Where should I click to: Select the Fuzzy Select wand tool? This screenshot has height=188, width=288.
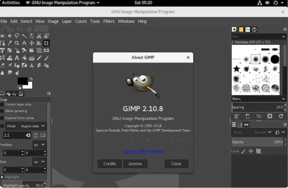(24, 36)
